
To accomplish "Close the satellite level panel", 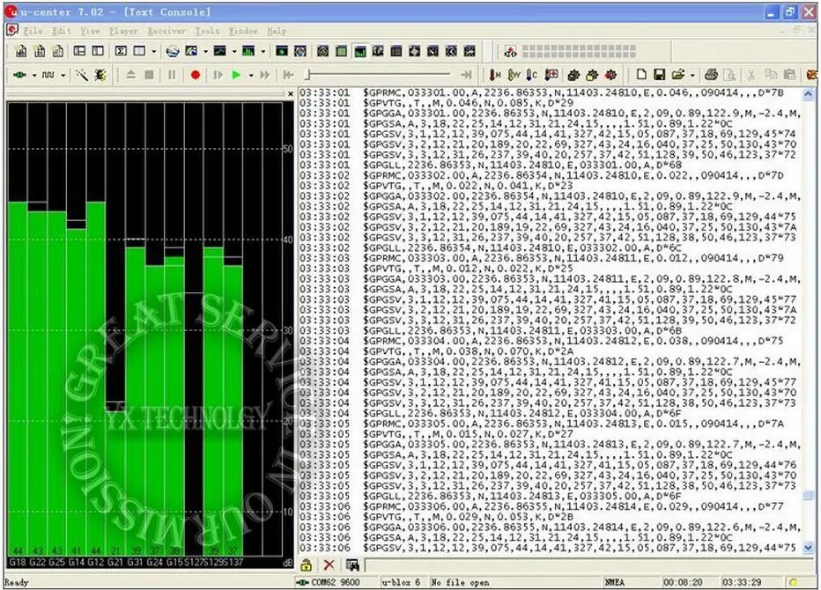I will (x=291, y=93).
